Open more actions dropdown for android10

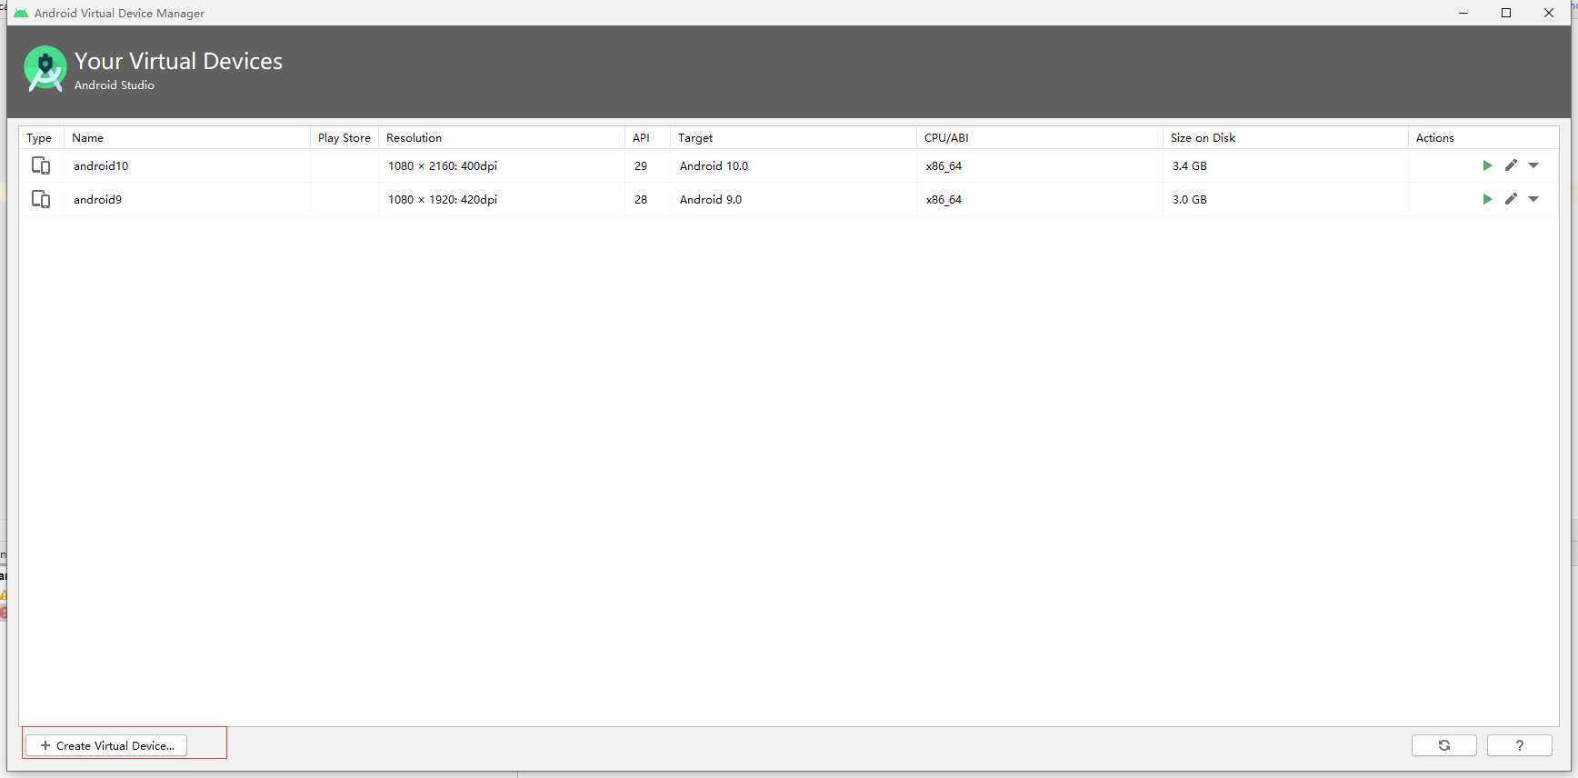click(x=1533, y=165)
